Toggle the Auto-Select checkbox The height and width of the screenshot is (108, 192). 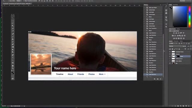[8, 1]
